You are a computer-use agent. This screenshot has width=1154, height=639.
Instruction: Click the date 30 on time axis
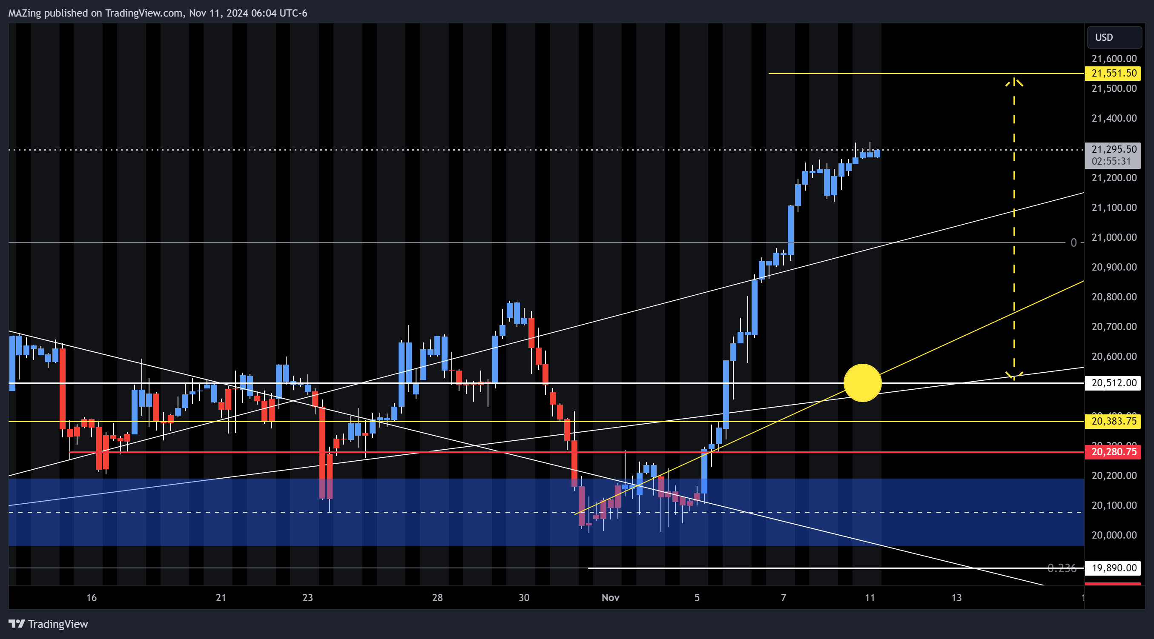point(524,598)
